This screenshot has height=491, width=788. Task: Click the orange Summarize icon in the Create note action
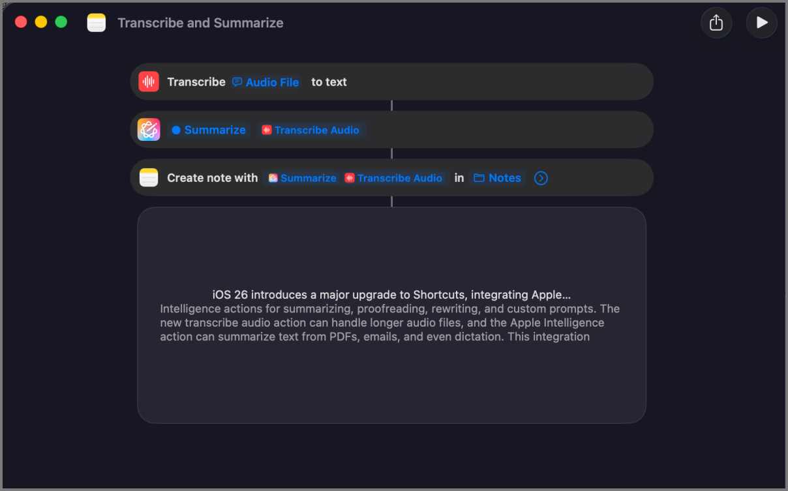coord(273,177)
